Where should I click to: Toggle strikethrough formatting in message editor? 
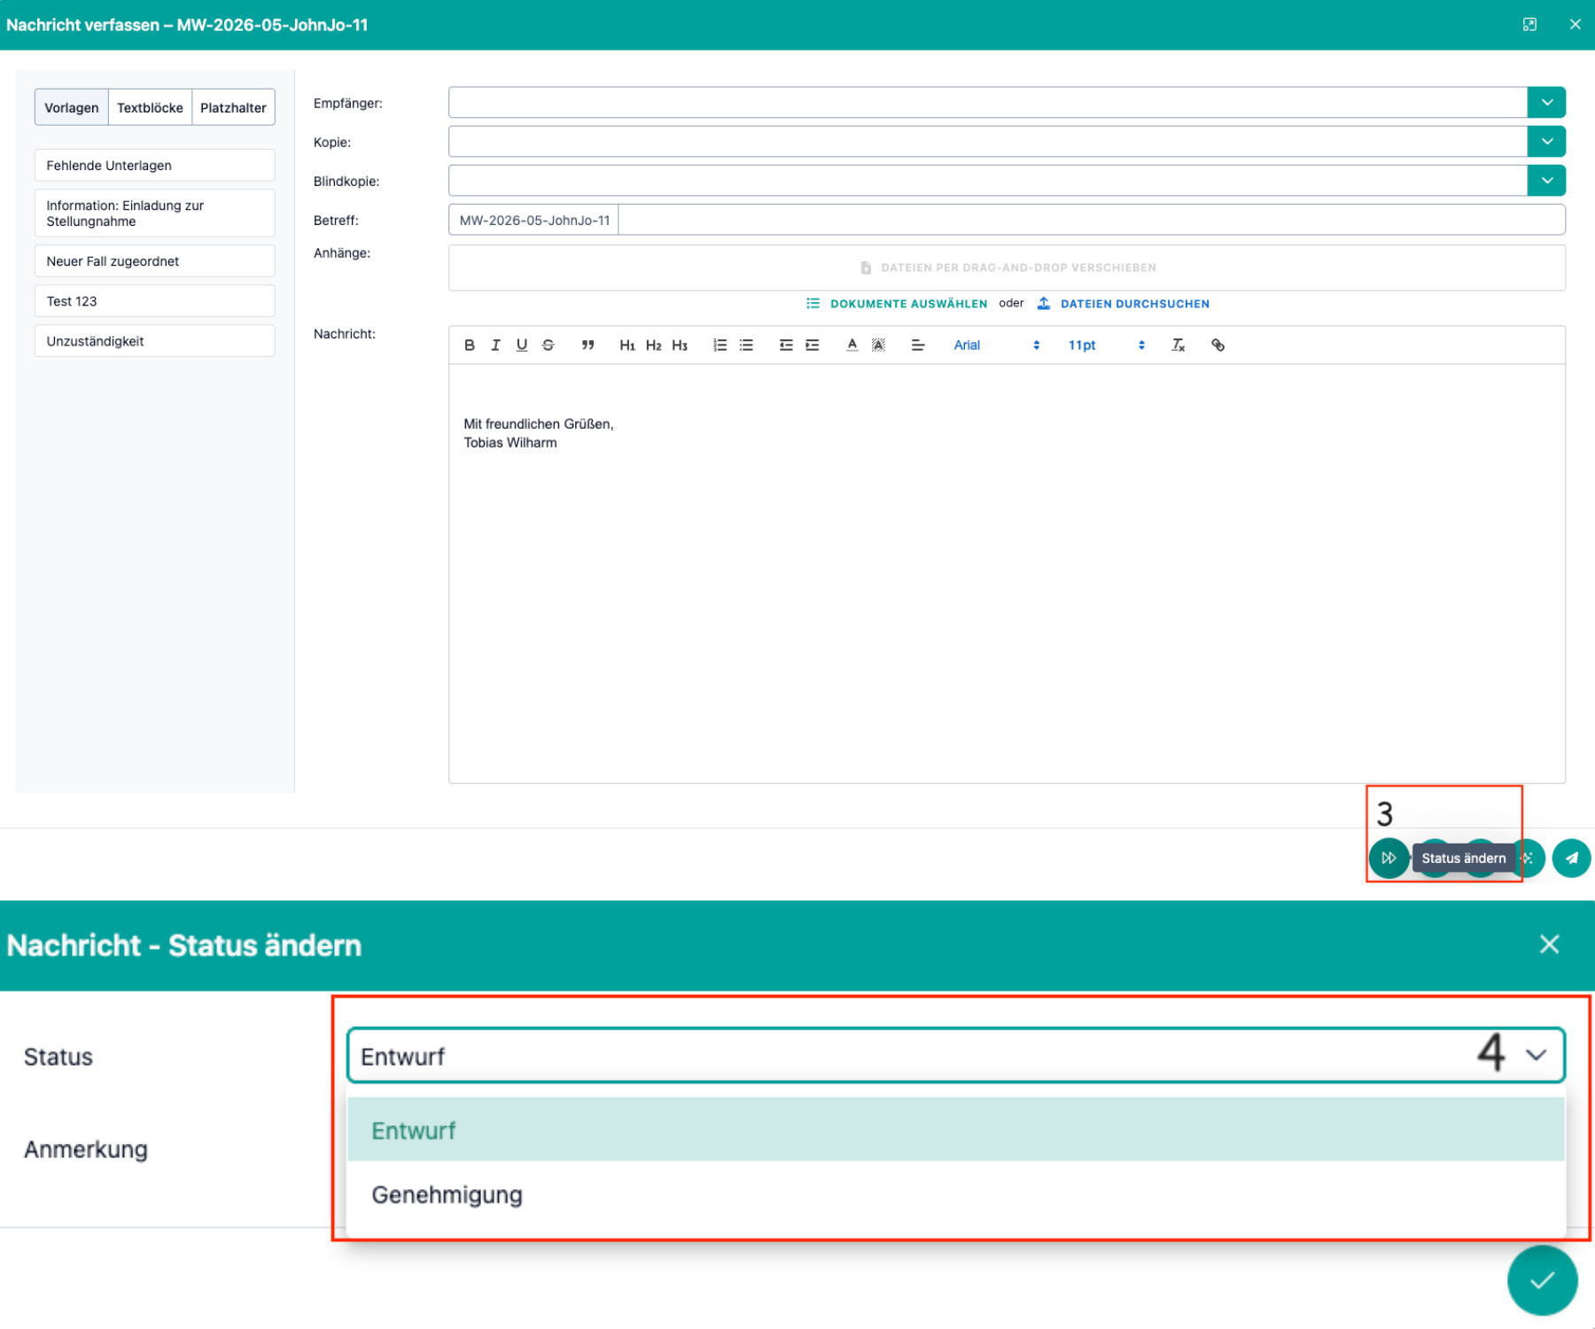coord(549,346)
